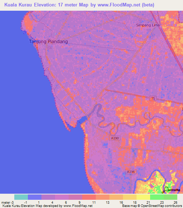The width and height of the screenshot is (183, 208).
Task: Click the OpenStreetMap logo on map
Action: pos(171,190)
